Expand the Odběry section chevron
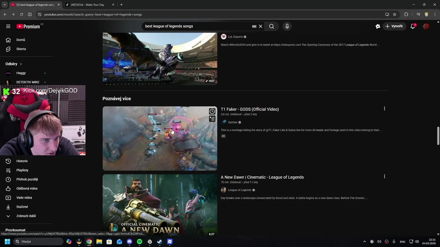The height and width of the screenshot is (247, 440). tap(21, 64)
